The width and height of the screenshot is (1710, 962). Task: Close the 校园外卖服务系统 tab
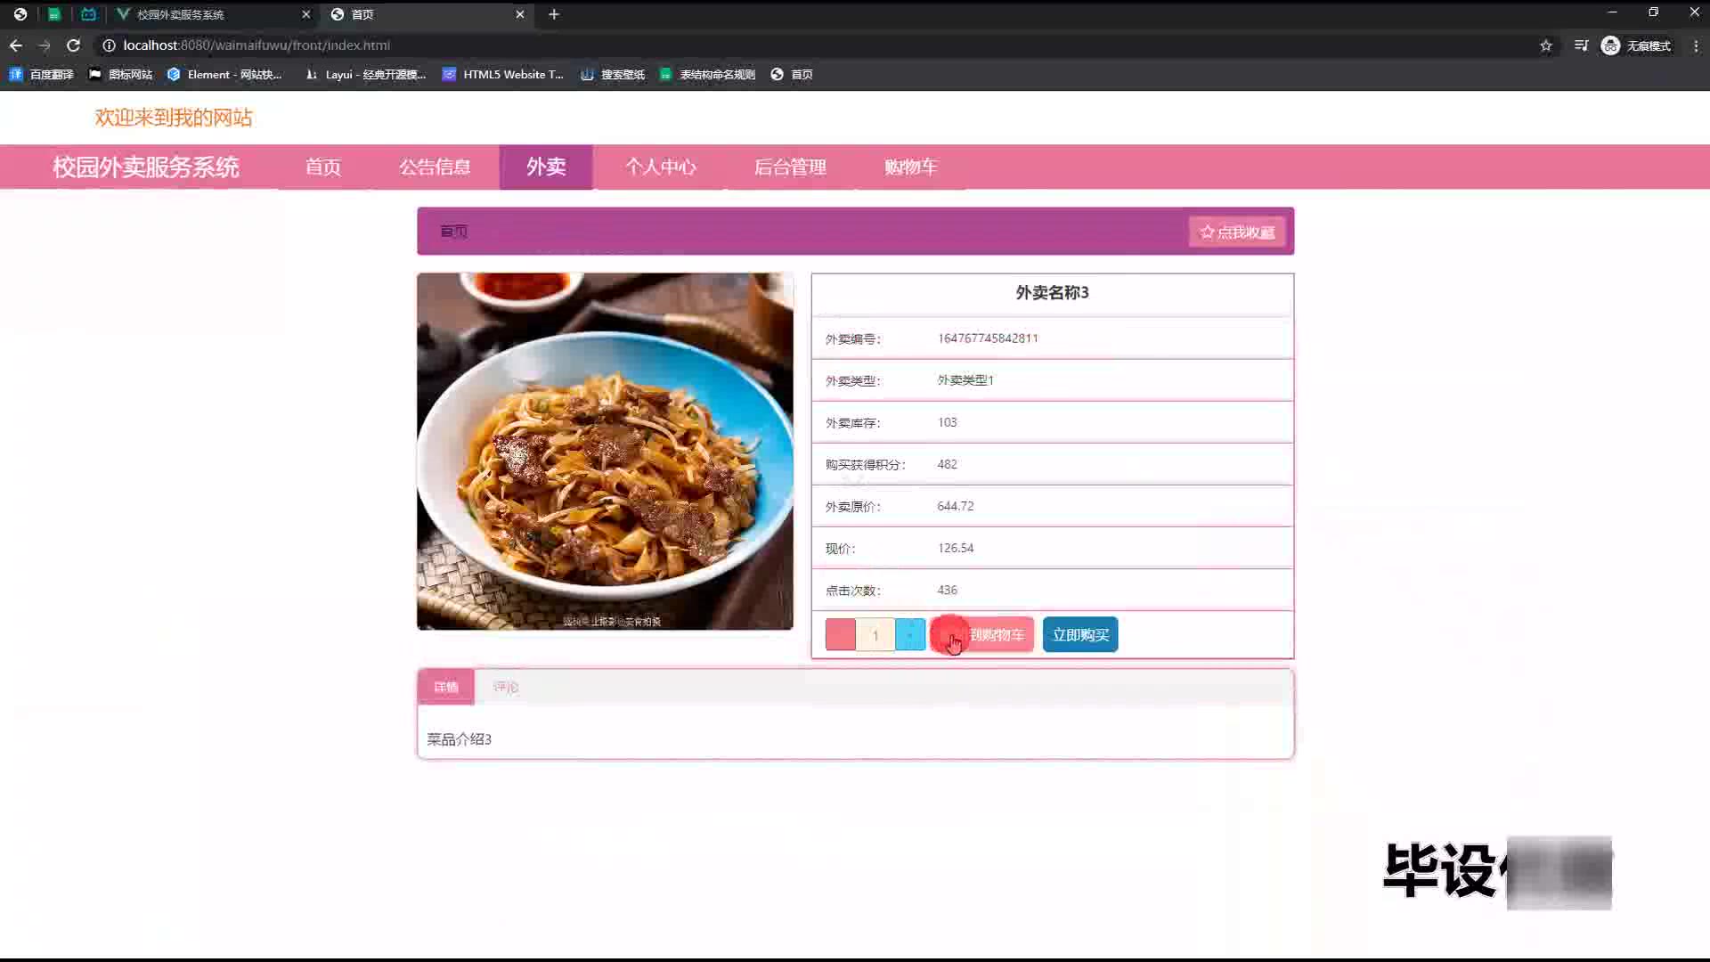[x=305, y=14]
